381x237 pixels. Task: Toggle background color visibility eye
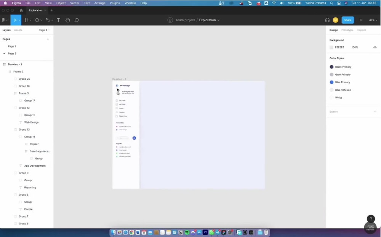click(x=375, y=47)
